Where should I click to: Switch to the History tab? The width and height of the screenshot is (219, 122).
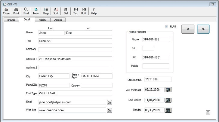(x=42, y=20)
